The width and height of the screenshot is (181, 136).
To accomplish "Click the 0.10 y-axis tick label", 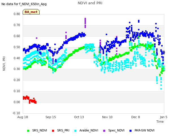I will (x=17, y=91).
